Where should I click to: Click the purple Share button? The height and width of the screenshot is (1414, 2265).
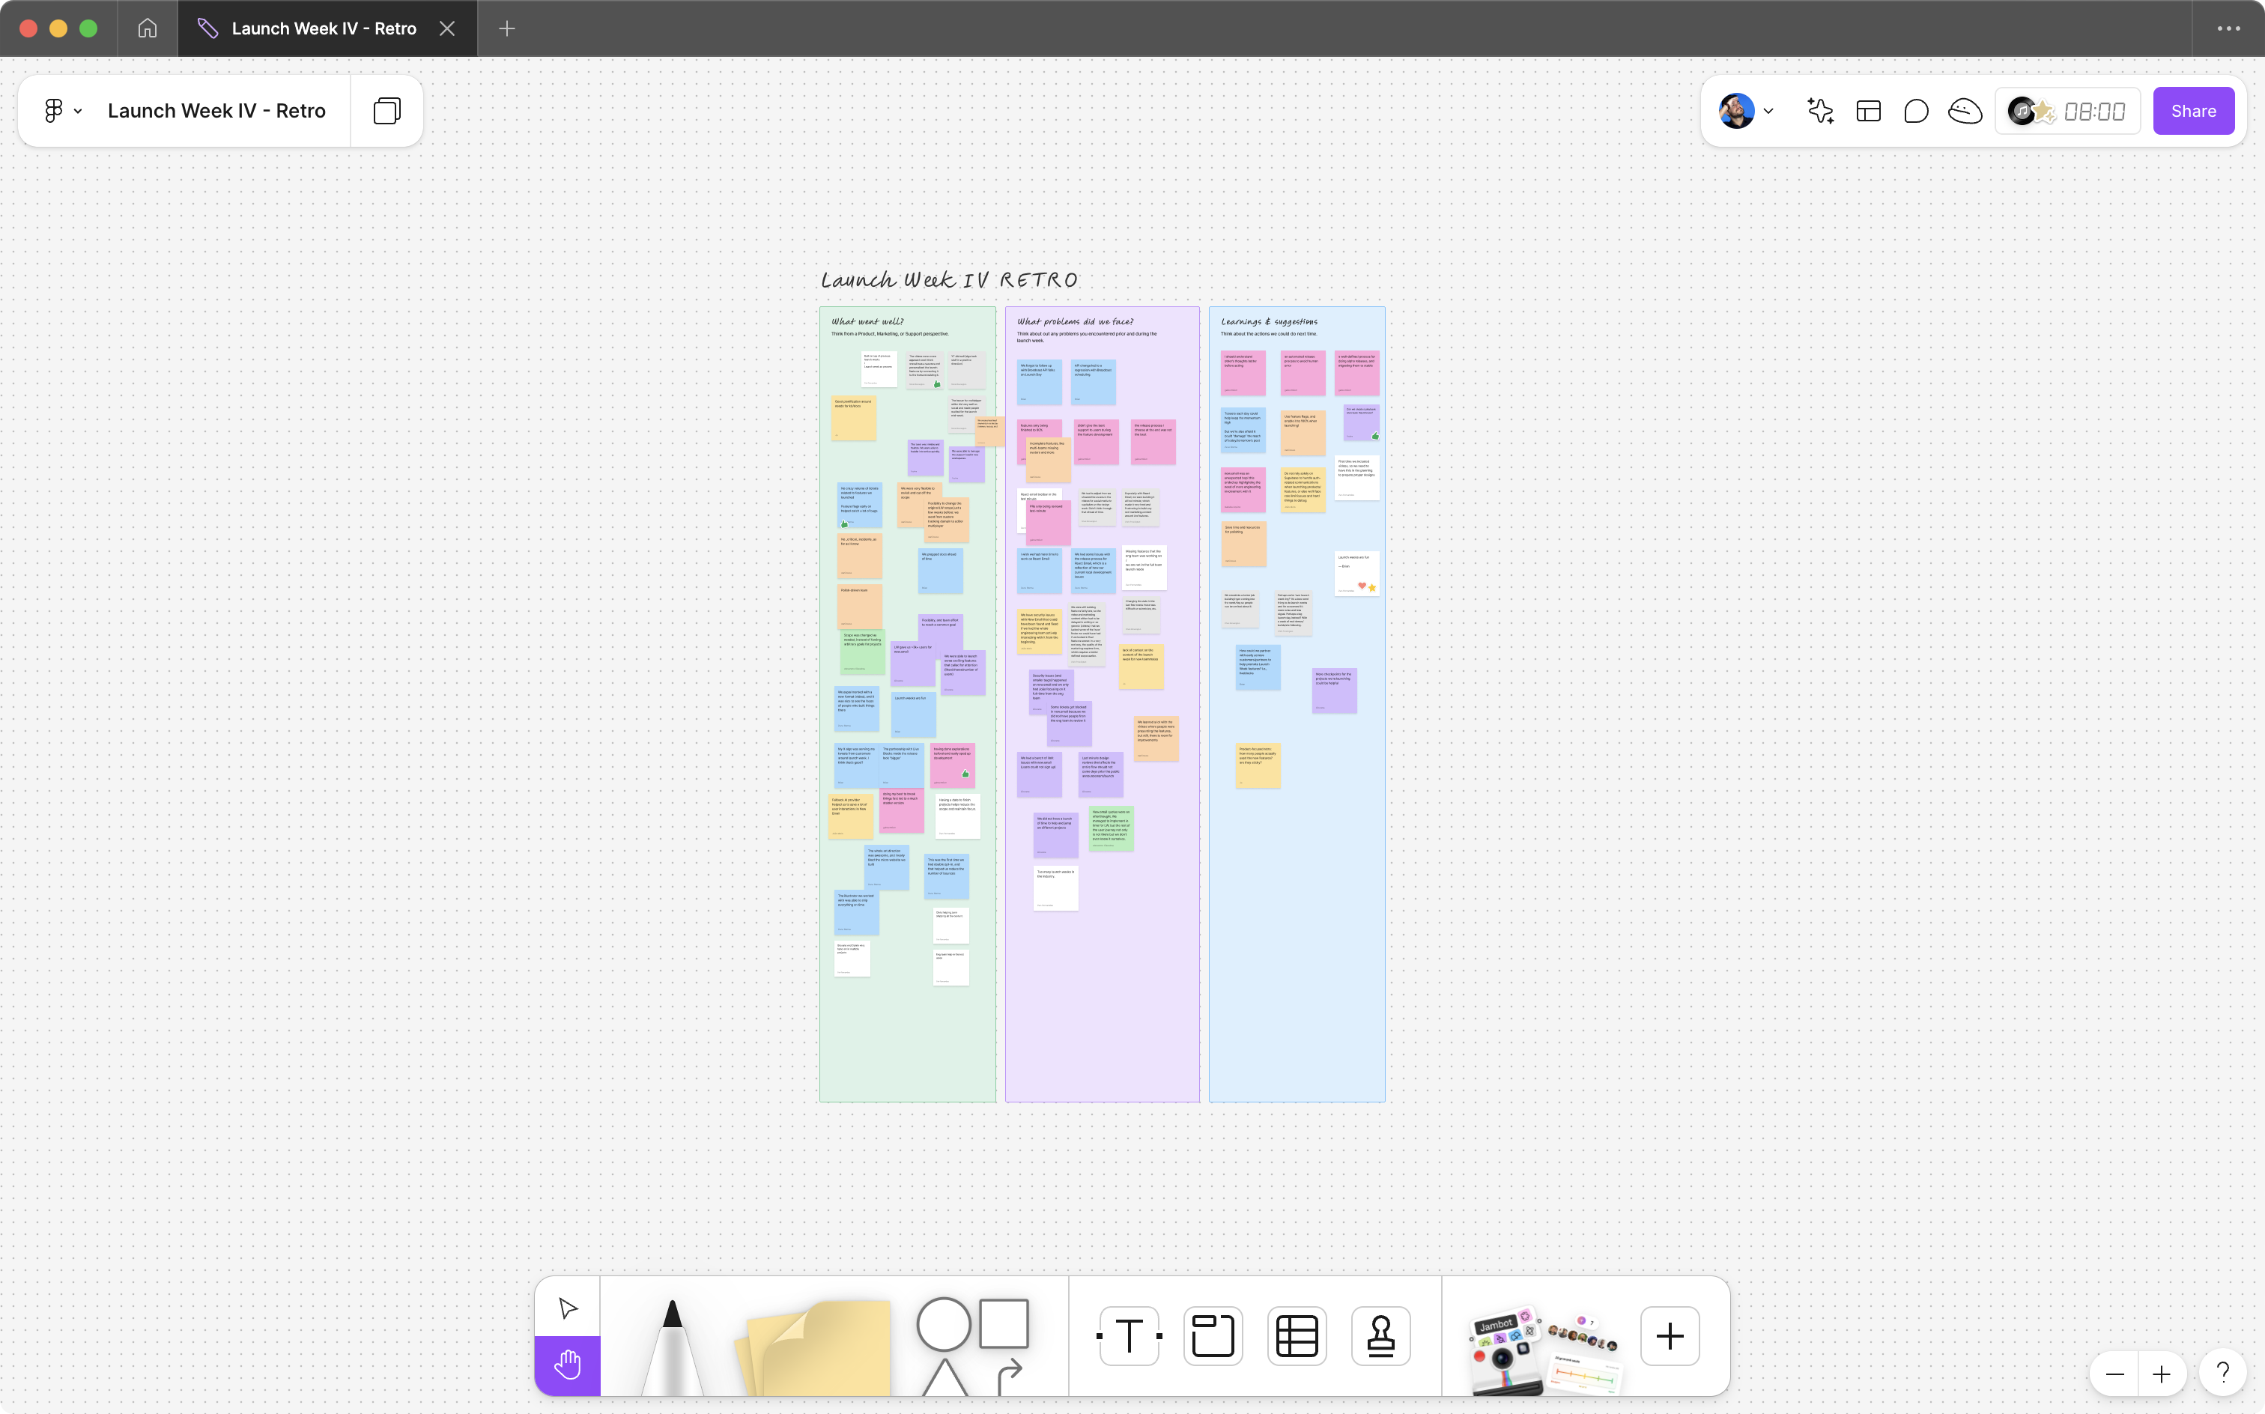2193,112
